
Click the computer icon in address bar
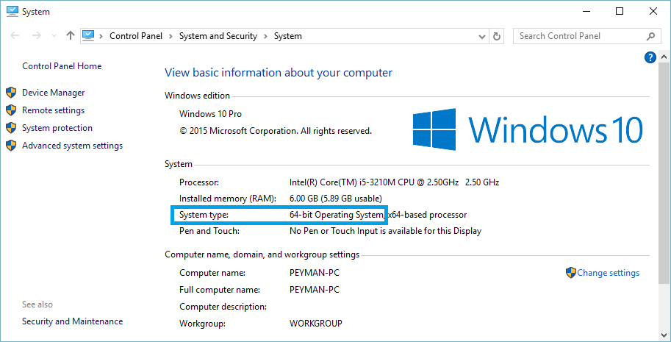pyautogui.click(x=88, y=36)
